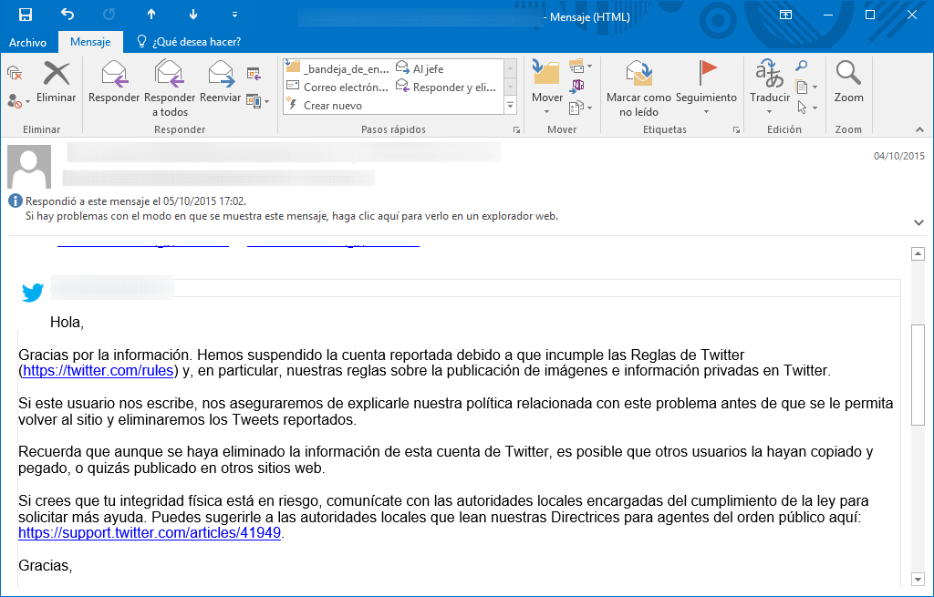Open the More respond actions dropdown
This screenshot has height=597, width=934.
point(257,102)
